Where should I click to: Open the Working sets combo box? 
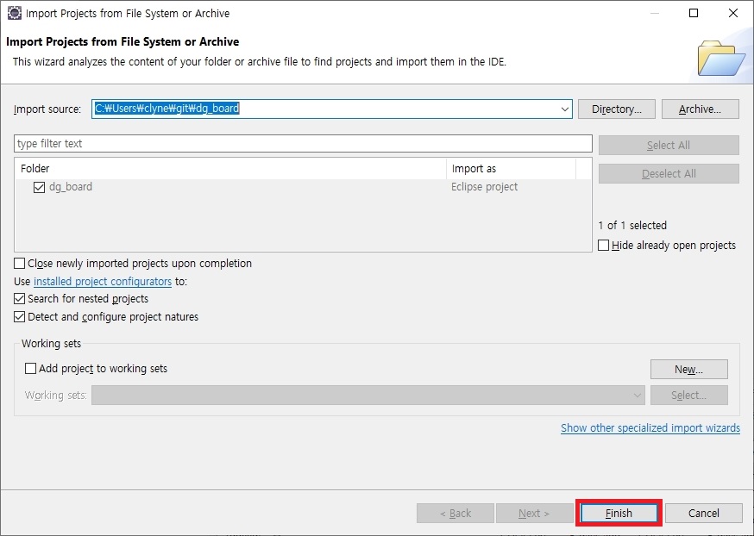pos(368,395)
